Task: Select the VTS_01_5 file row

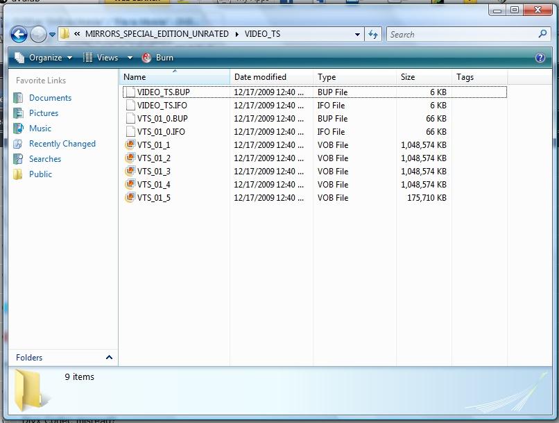Action: (x=153, y=198)
